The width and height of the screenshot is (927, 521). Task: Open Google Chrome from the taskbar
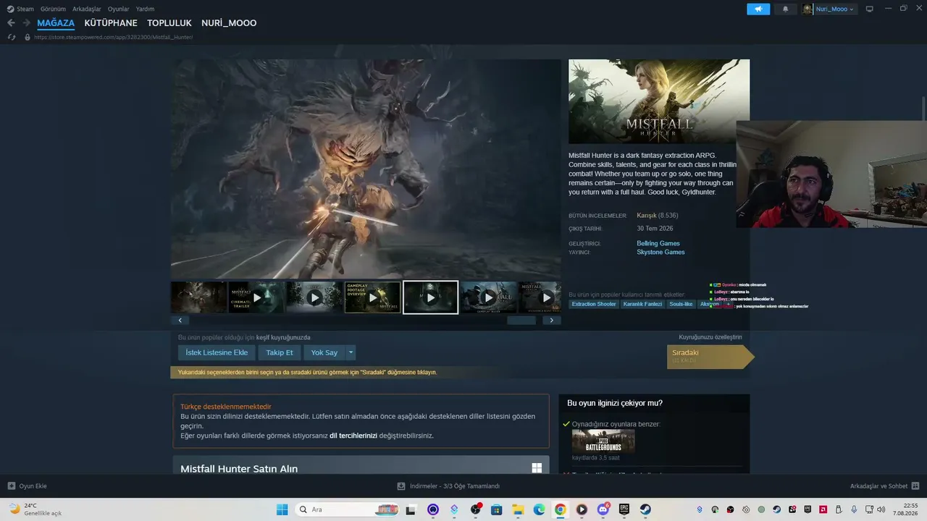561,509
